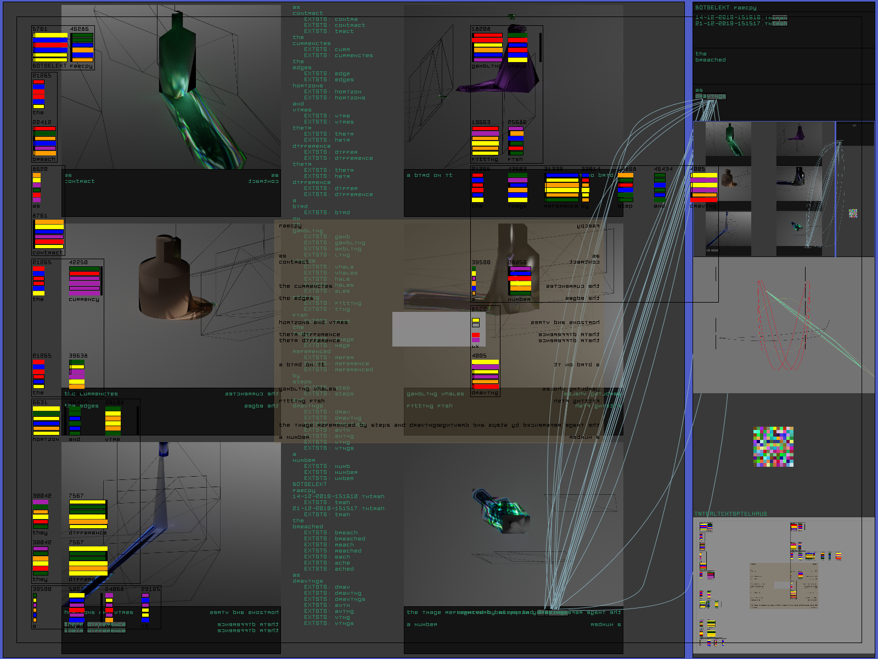Open the green bottle thumbnail preview
878x659 pixels.
(728, 142)
